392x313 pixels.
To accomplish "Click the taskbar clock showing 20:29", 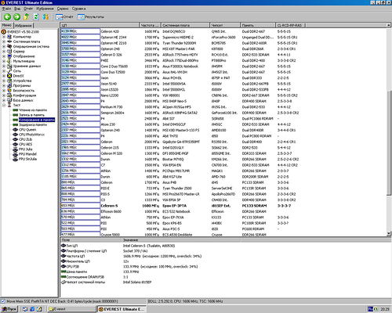I will 385,309.
